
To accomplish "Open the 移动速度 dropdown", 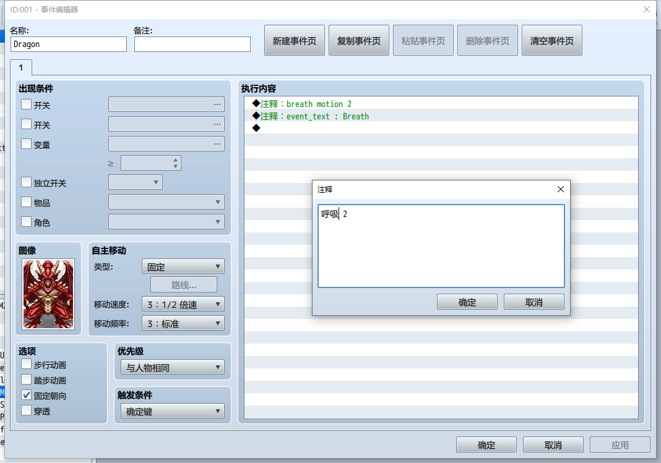I will [183, 304].
